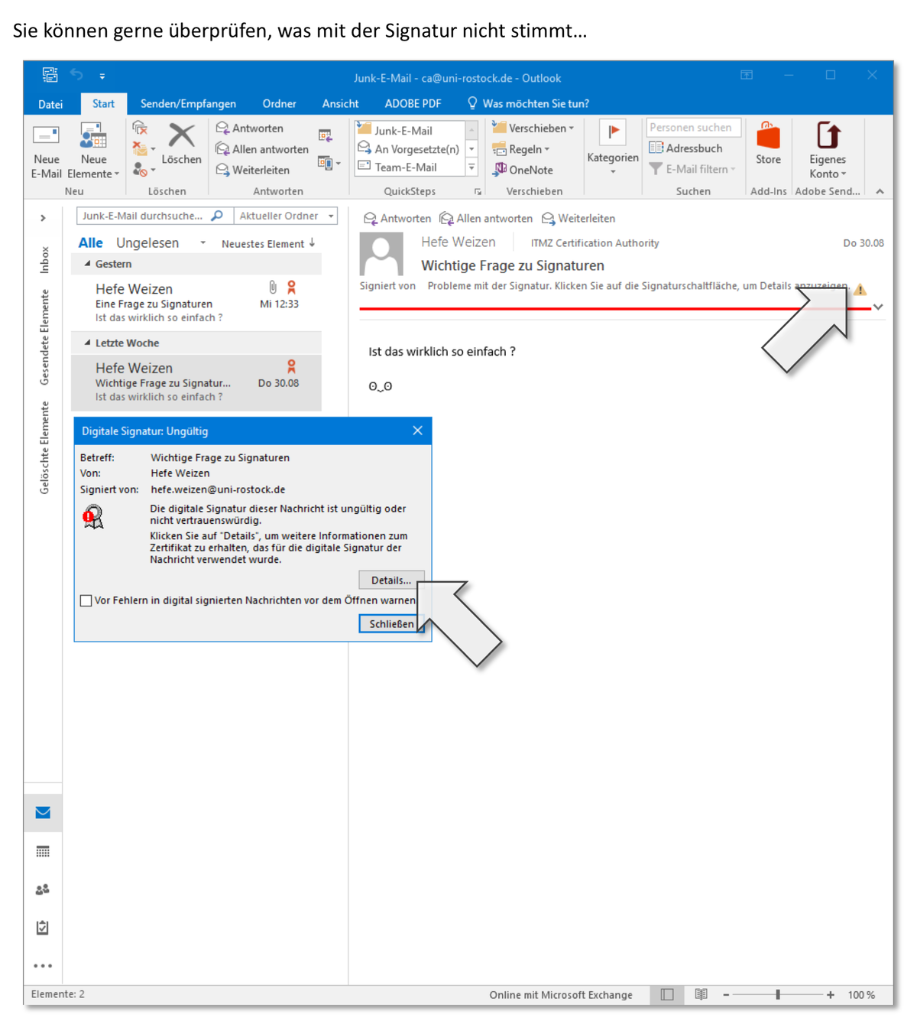Image resolution: width=917 pixels, height=1021 pixels.
Task: Switch to normal view in status bar
Action: click(667, 994)
